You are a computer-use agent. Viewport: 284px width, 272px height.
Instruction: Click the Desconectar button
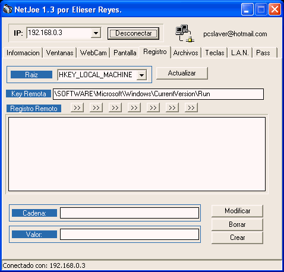(x=133, y=33)
